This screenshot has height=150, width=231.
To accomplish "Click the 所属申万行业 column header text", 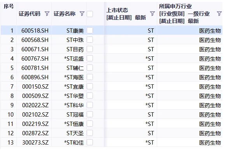I will (x=175, y=6).
